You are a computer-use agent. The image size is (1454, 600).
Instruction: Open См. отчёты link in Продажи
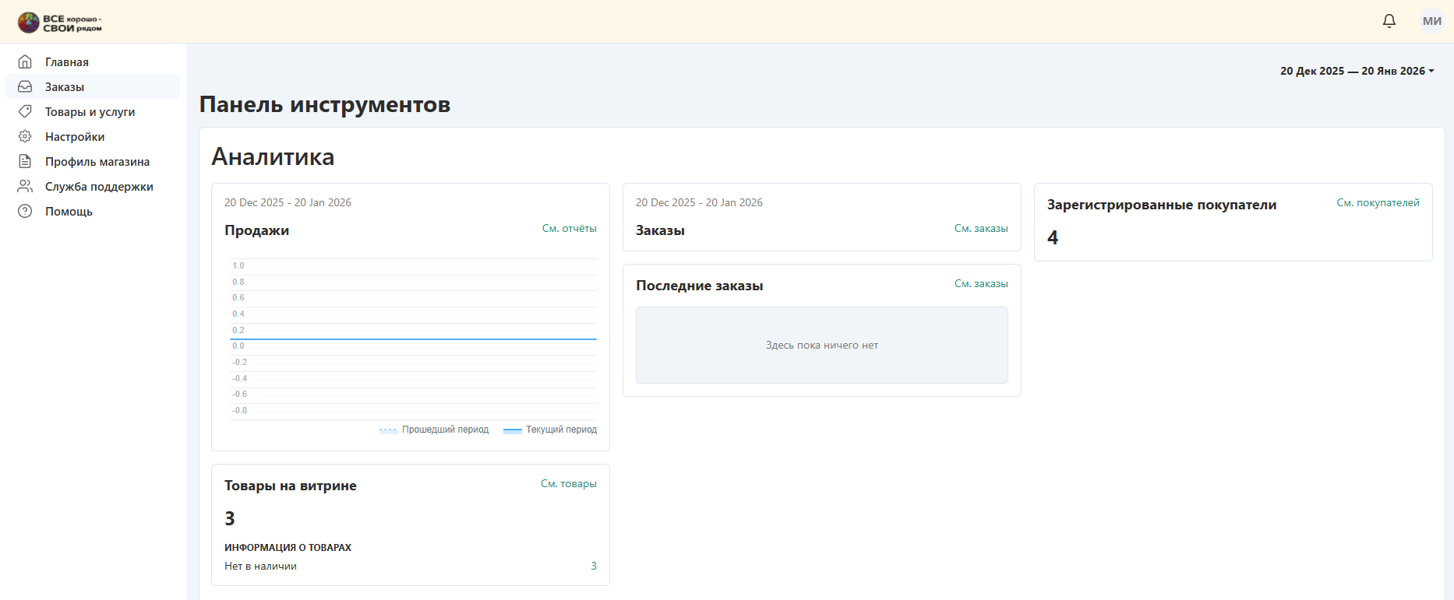coord(569,229)
